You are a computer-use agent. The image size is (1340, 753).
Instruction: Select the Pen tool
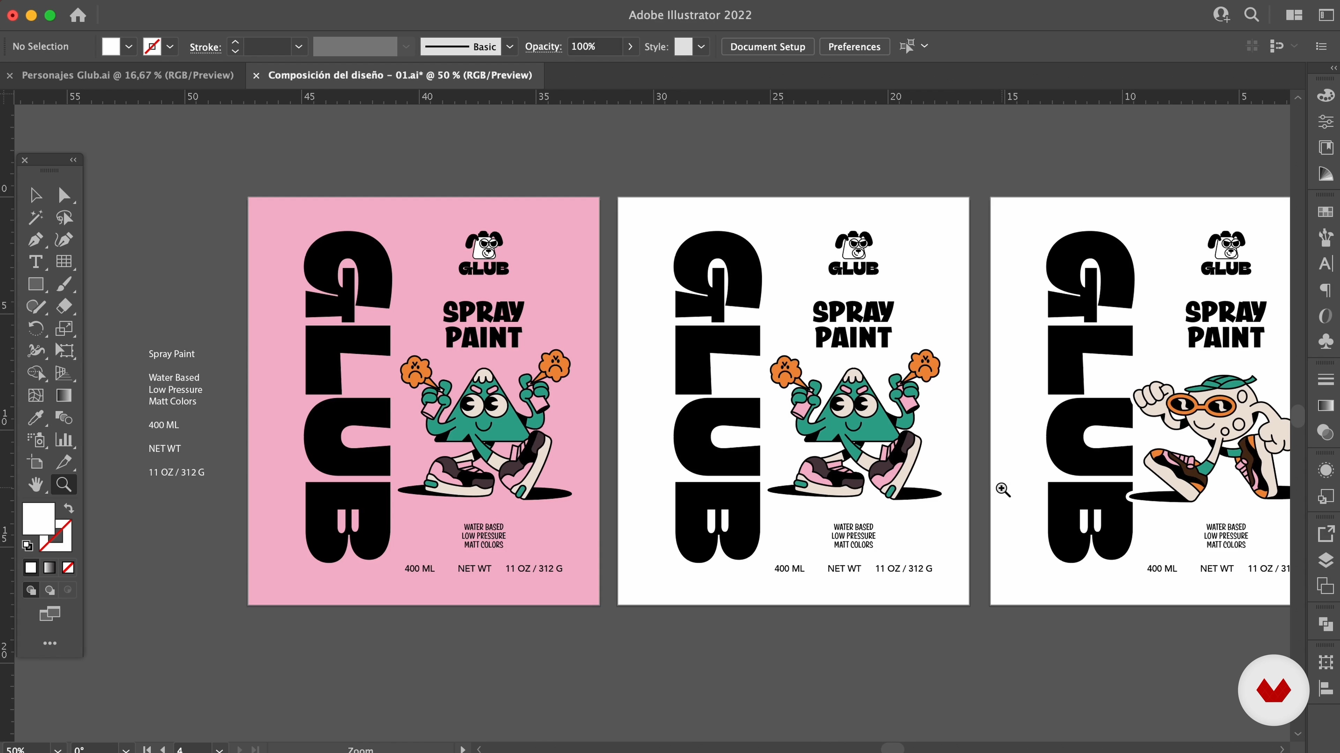coord(35,239)
